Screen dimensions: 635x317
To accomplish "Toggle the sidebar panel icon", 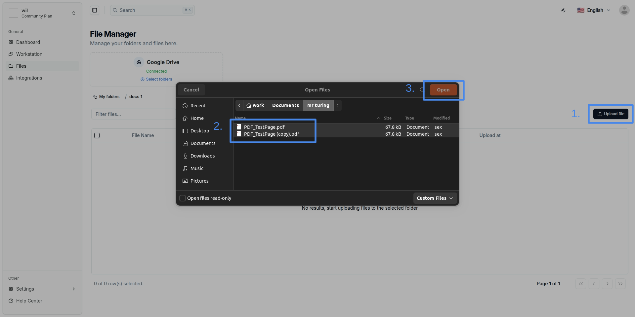I will pos(94,10).
